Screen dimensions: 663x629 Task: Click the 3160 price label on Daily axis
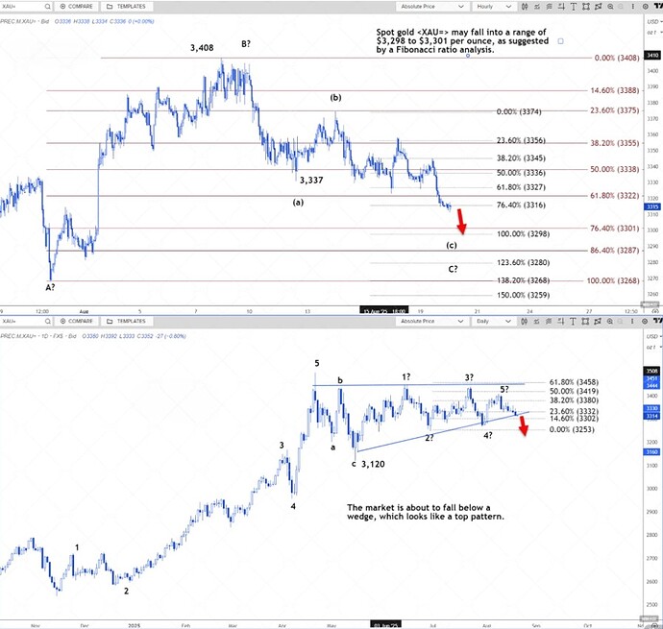tap(651, 452)
